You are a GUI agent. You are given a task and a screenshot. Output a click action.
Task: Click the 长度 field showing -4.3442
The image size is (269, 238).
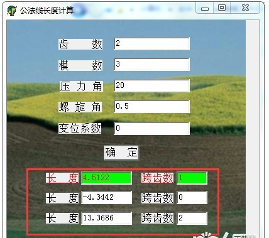click(107, 197)
